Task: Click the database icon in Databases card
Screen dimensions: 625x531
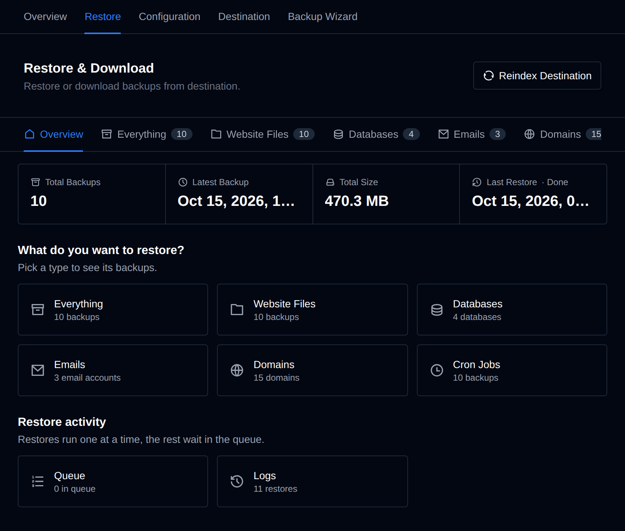Action: (x=437, y=310)
